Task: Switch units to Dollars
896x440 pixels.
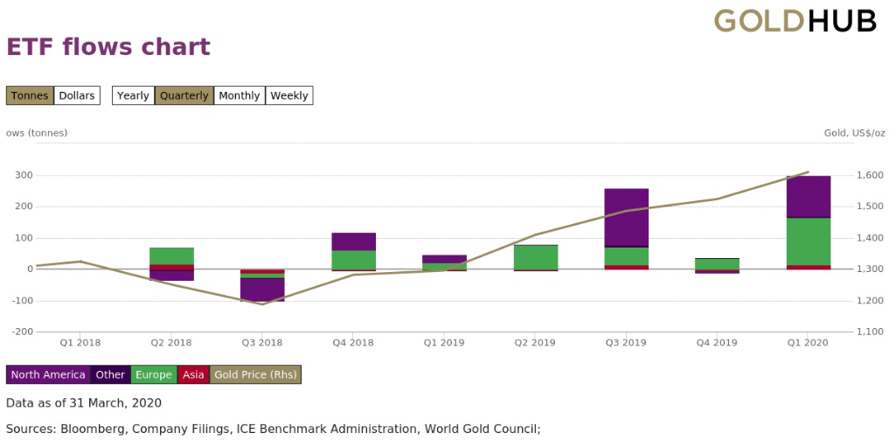Action: 77,95
